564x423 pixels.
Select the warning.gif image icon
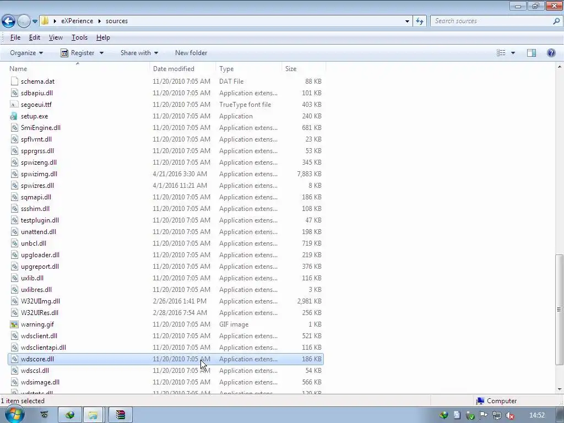point(14,324)
